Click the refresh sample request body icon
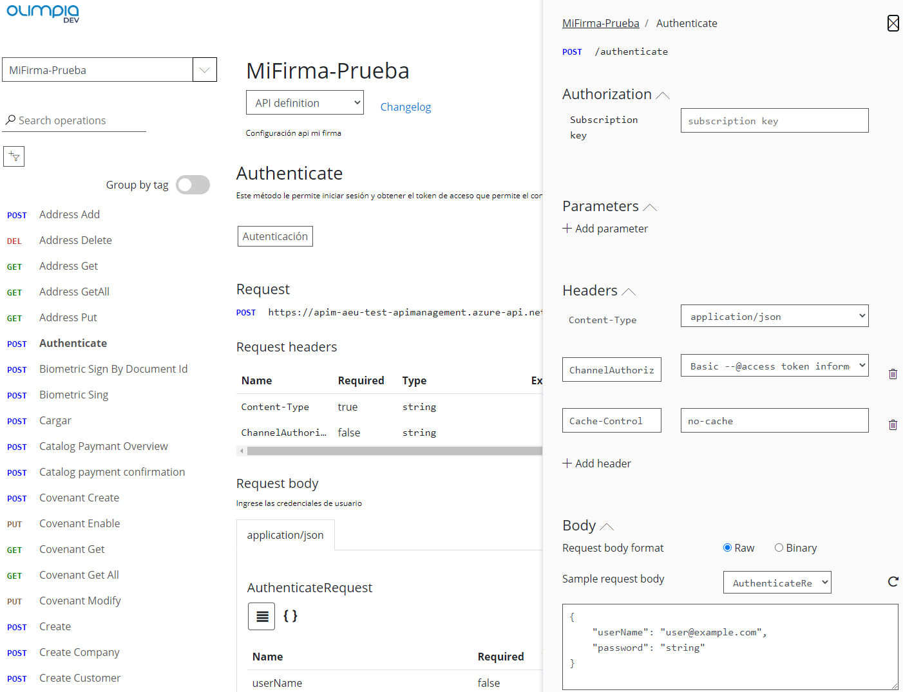This screenshot has height=692, width=903. (893, 582)
